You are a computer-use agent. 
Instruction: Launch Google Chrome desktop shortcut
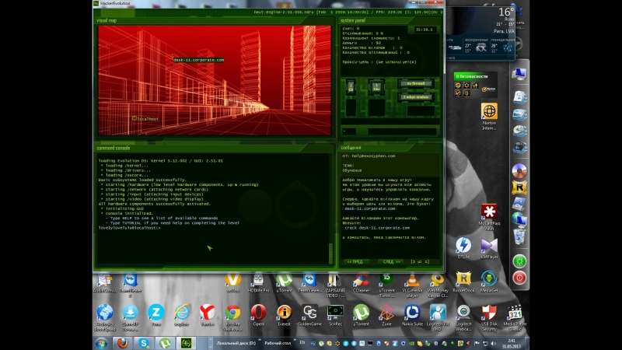click(x=232, y=313)
